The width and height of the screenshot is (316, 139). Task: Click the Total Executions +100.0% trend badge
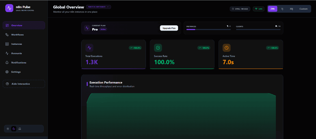[x=135, y=48]
